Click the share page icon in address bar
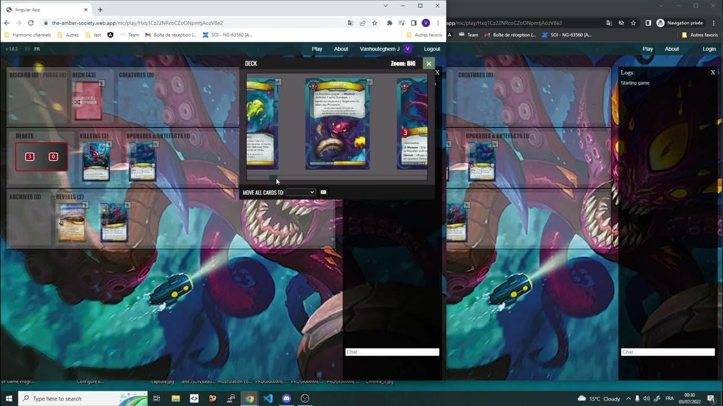This screenshot has height=406, width=723. (x=362, y=23)
